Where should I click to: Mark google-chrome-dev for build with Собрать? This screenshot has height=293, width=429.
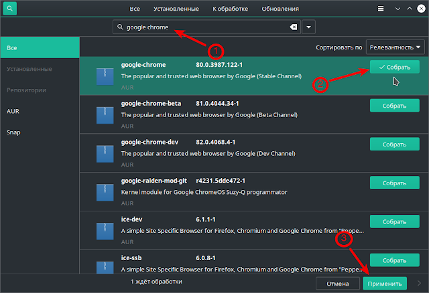tap(395, 144)
